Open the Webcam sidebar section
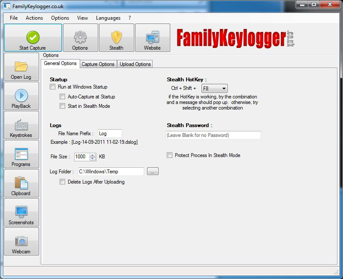 click(x=21, y=241)
